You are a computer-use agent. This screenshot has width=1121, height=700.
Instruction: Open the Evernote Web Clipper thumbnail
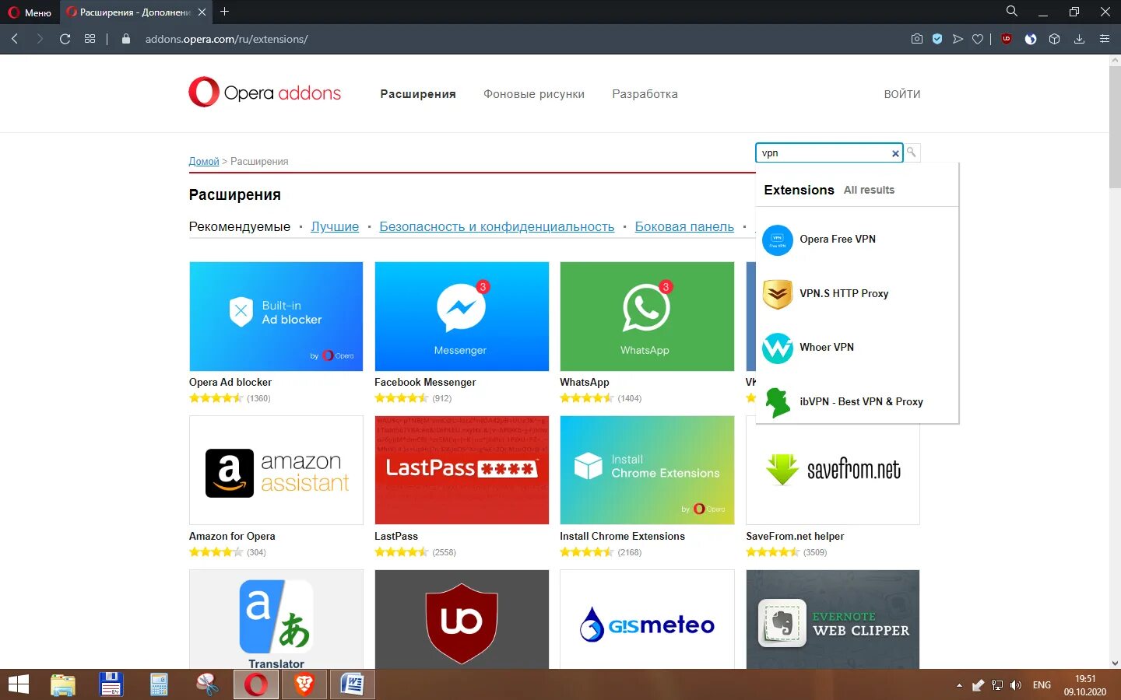click(833, 619)
